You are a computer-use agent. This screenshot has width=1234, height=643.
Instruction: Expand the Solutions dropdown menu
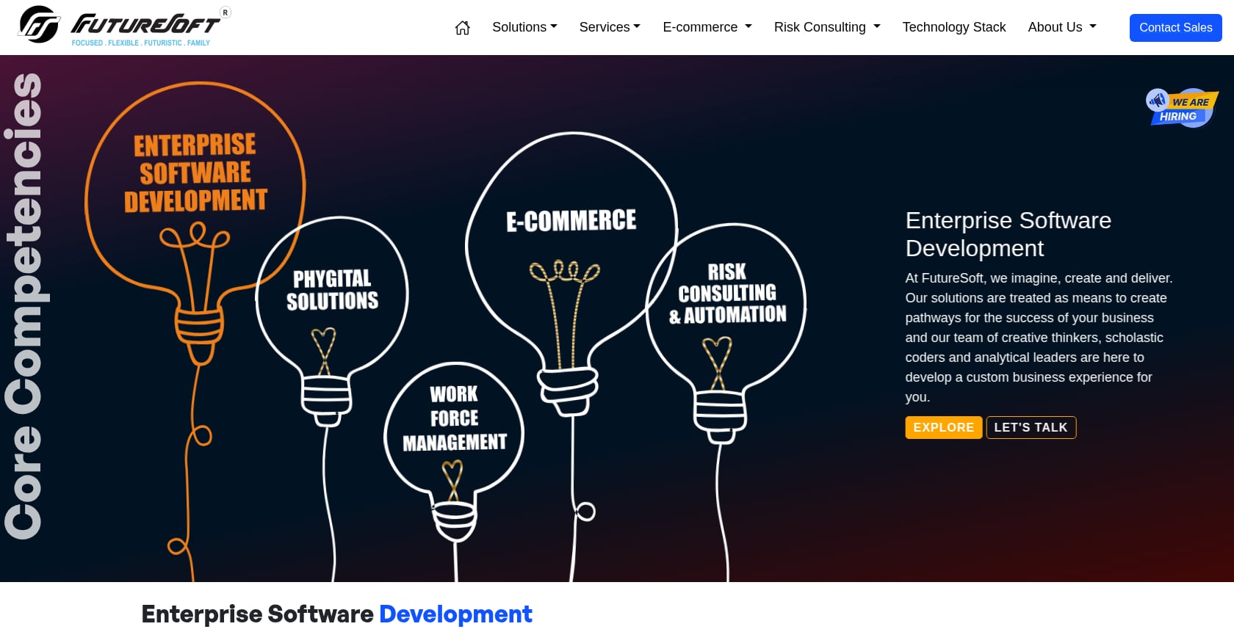pos(524,27)
